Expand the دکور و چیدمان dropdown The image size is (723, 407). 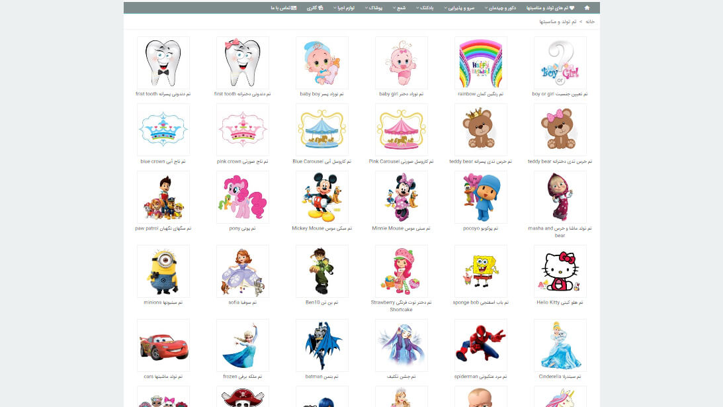tap(500, 8)
